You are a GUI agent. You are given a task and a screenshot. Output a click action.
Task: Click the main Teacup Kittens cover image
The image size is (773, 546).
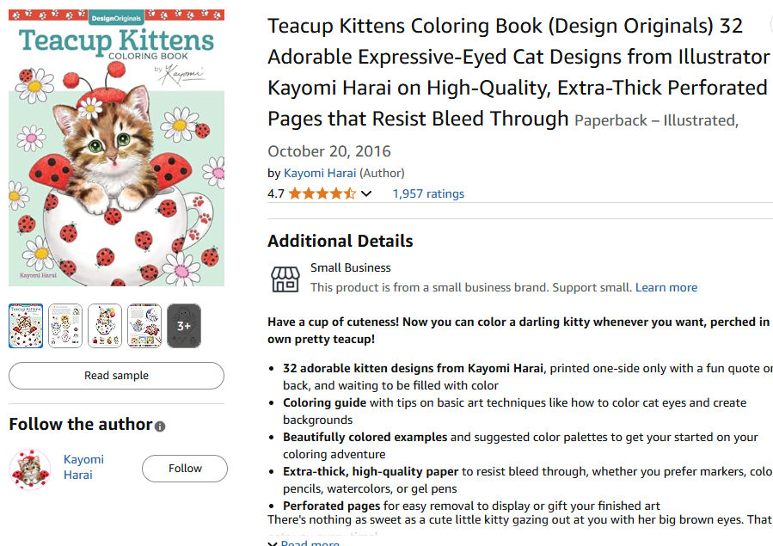[116, 148]
